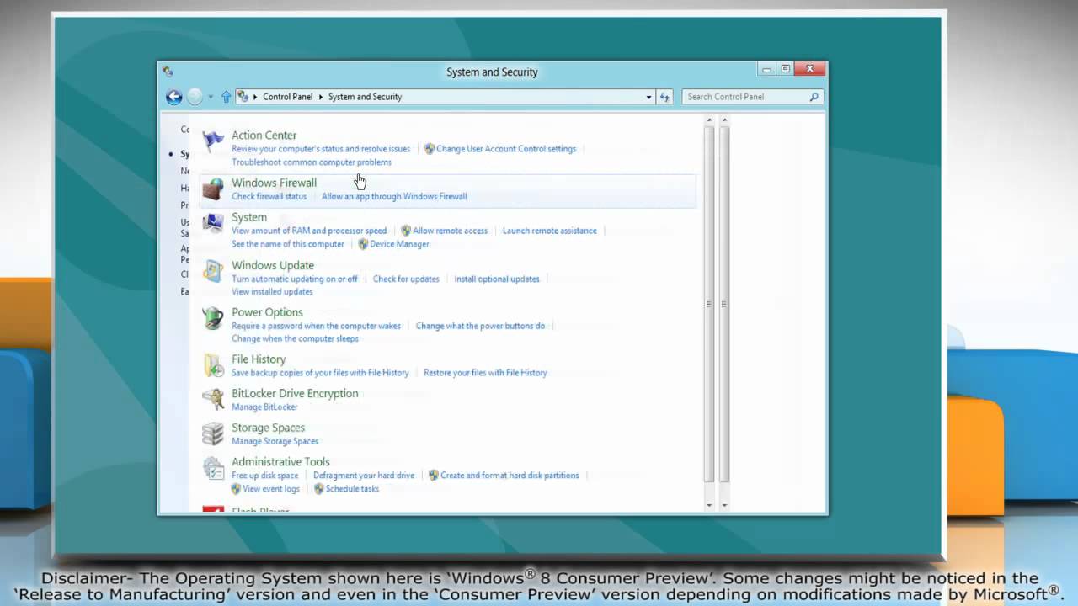This screenshot has height=606, width=1078.
Task: Open the System heading link
Action: [x=249, y=217]
